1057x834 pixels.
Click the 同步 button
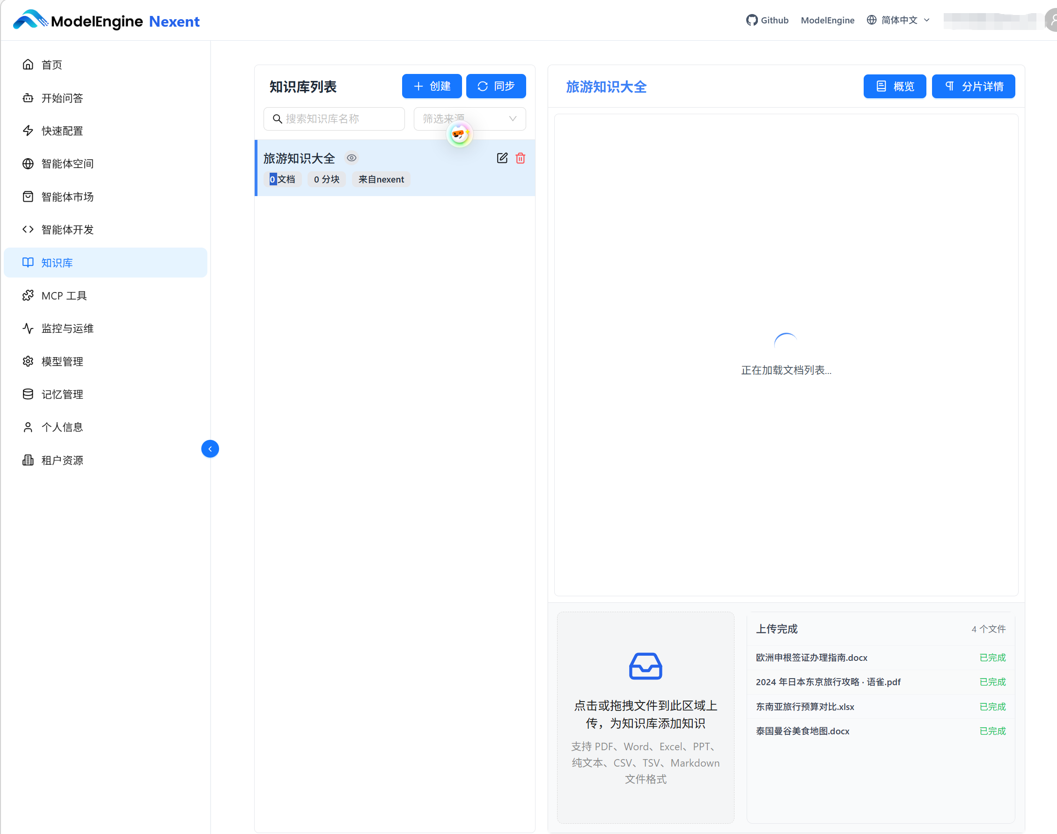pos(495,86)
